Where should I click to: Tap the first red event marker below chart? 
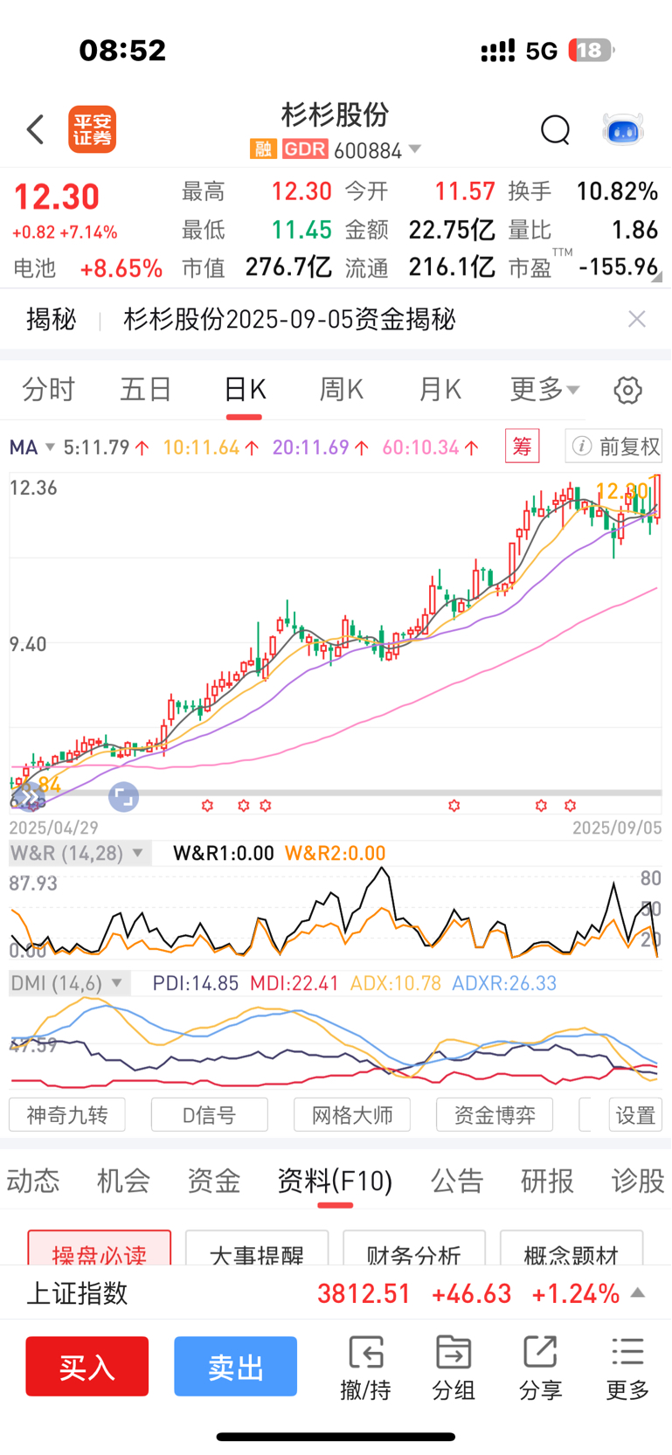207,806
